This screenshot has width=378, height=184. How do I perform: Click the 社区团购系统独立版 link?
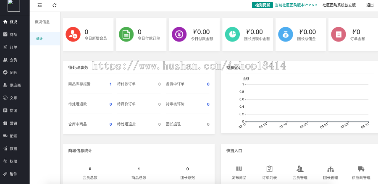click(x=339, y=5)
